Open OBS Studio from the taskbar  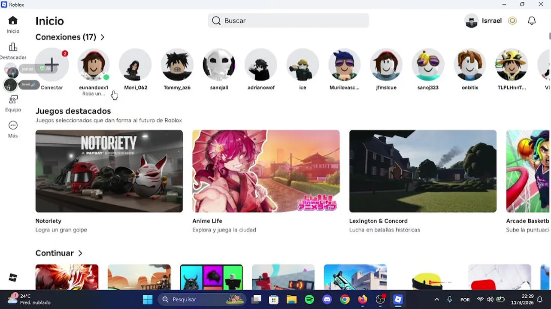pyautogui.click(x=380, y=300)
